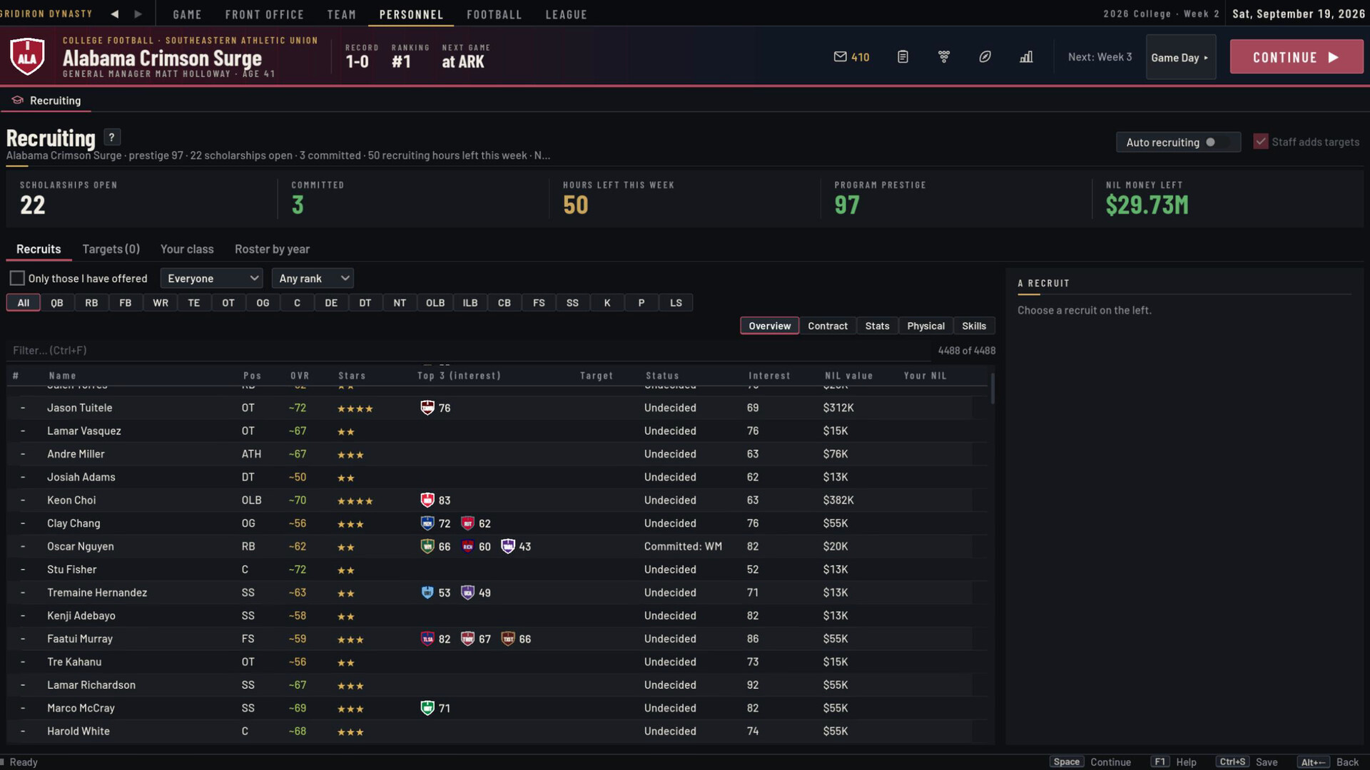
Task: Click the 82 interest logo for Faatui Murray
Action: pos(427,639)
